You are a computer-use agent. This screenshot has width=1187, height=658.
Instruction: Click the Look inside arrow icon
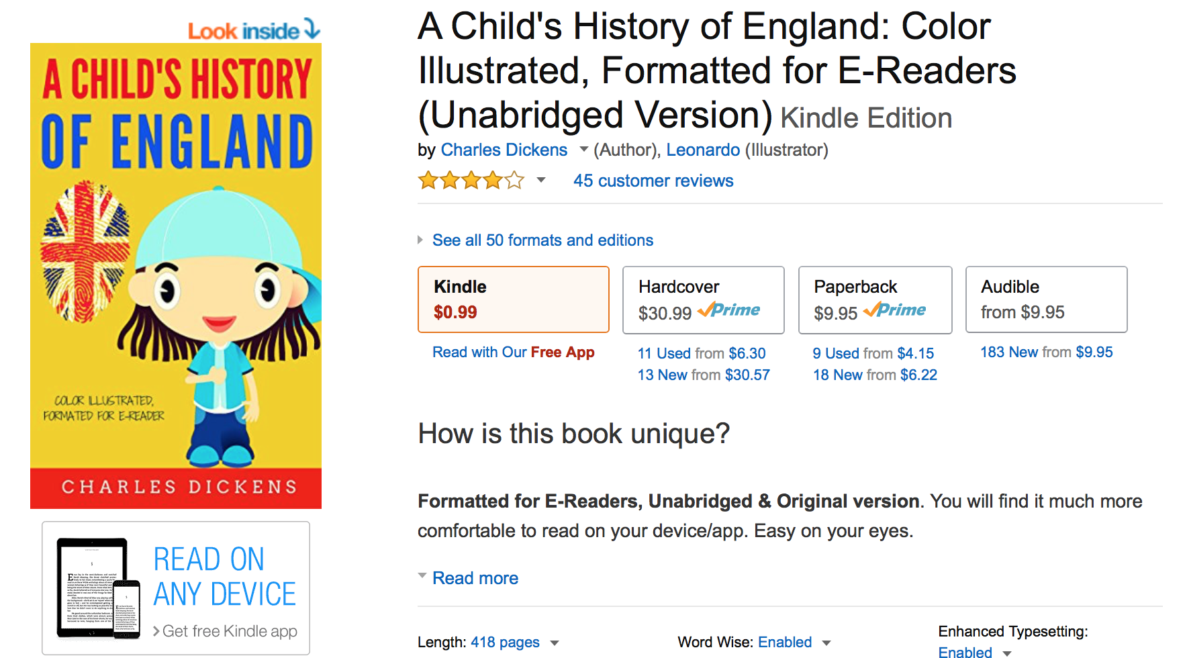(312, 28)
